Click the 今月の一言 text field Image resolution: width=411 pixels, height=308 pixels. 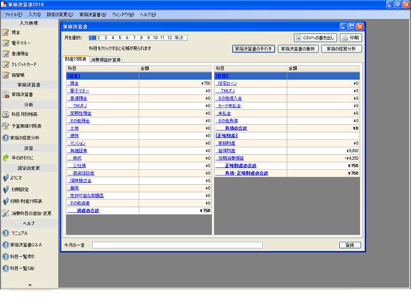pos(177,245)
